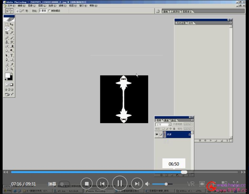This screenshot has width=249, height=194.
Task: Reset default colors icon
Action: click(6, 79)
